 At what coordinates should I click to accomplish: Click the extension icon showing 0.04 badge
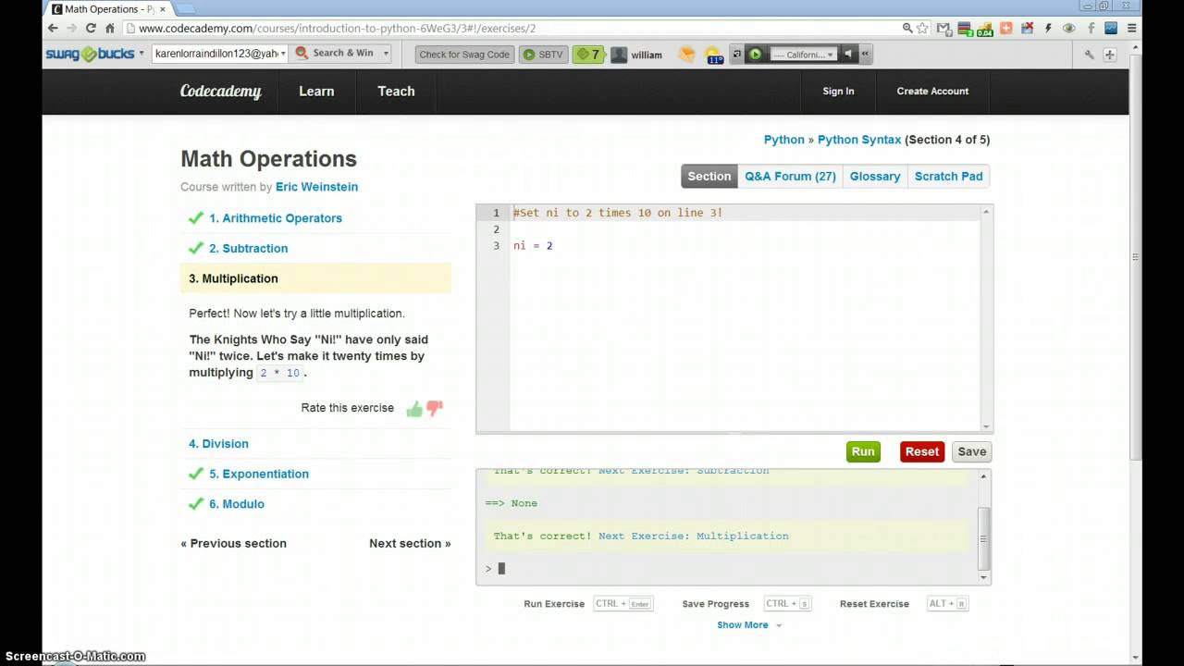[x=984, y=29]
